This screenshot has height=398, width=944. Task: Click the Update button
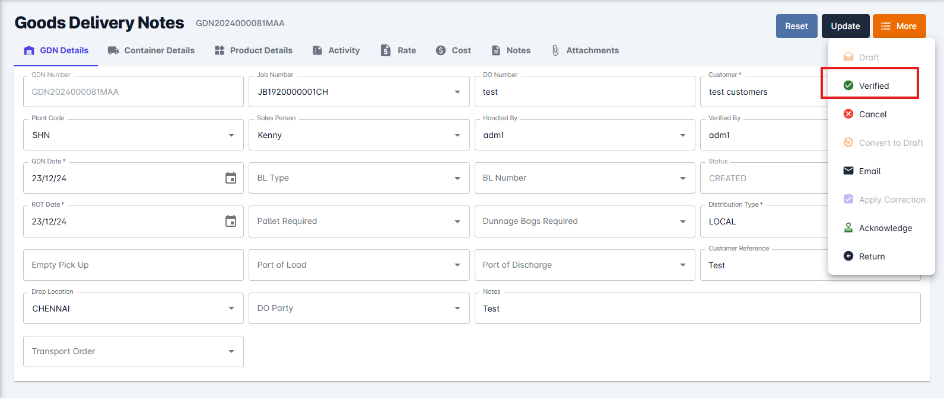click(x=846, y=26)
